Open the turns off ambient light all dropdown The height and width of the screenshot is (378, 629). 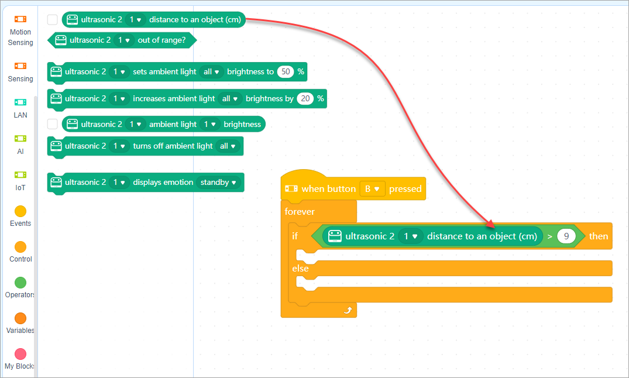point(228,146)
